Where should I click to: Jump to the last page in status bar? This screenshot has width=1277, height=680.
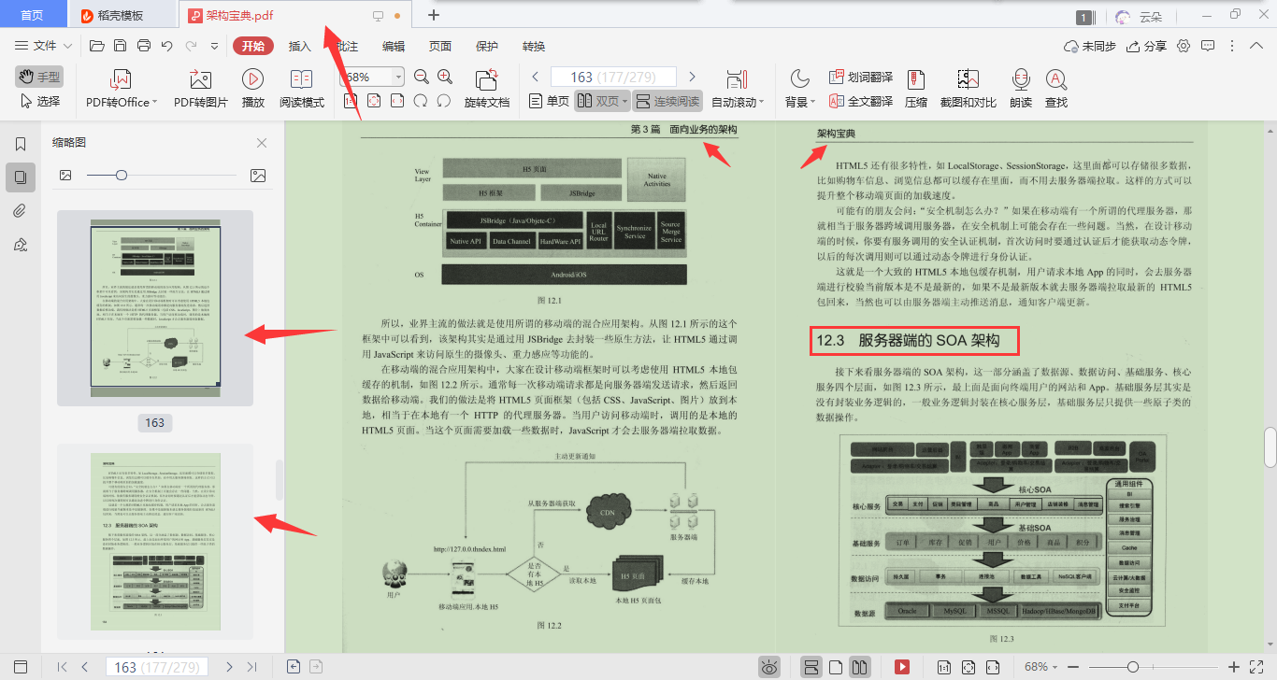tap(251, 667)
